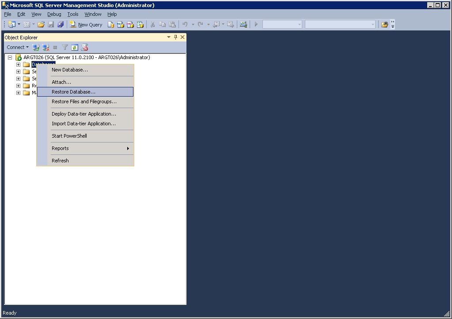Close the Object Explorer panel

click(x=182, y=38)
